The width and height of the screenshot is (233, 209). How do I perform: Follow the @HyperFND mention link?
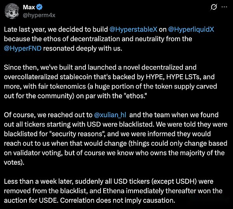click(x=23, y=49)
